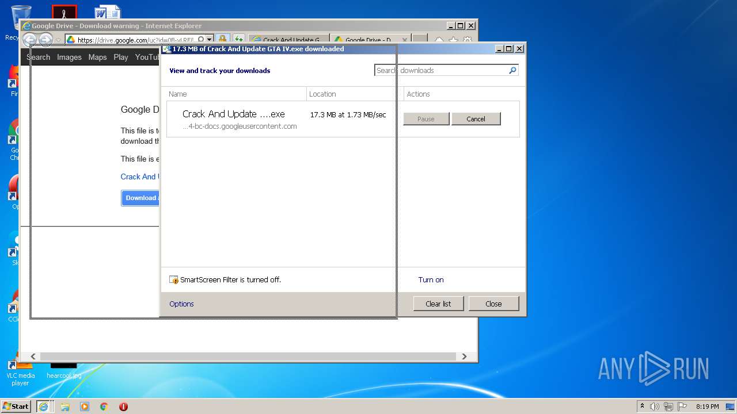Click the magnifier icon in Search downloads
Screen dimensions: 737x414
pyautogui.click(x=512, y=70)
